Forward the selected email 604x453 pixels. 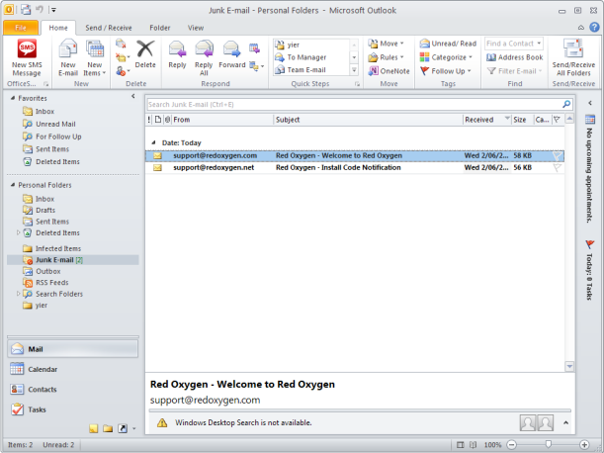pos(232,54)
